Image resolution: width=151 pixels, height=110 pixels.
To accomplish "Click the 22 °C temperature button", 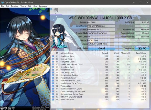I will point(142,48).
